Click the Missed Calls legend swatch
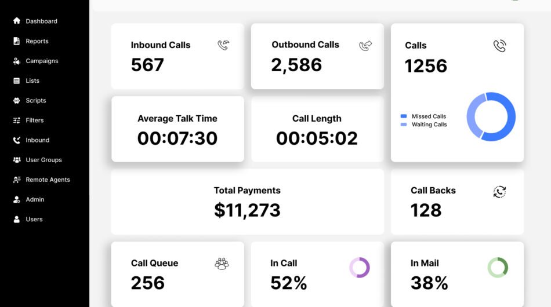 404,116
